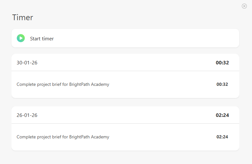Click the 00:32 duration of the 30-01-26 entry

(x=222, y=85)
